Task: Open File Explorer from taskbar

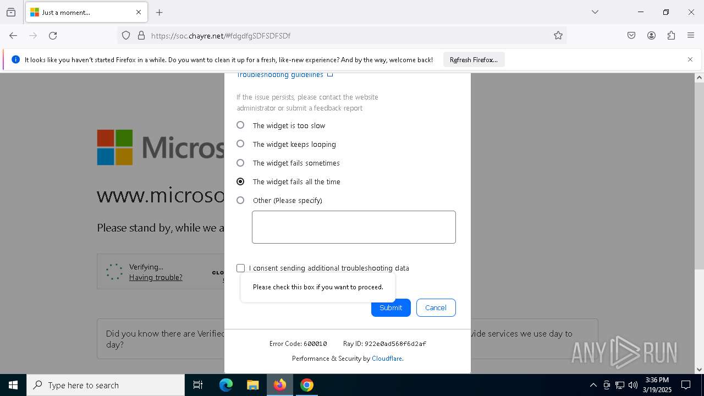Action: pyautogui.click(x=252, y=385)
